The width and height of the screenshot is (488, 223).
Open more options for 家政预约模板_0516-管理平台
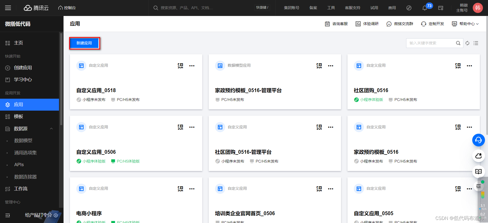point(331,66)
